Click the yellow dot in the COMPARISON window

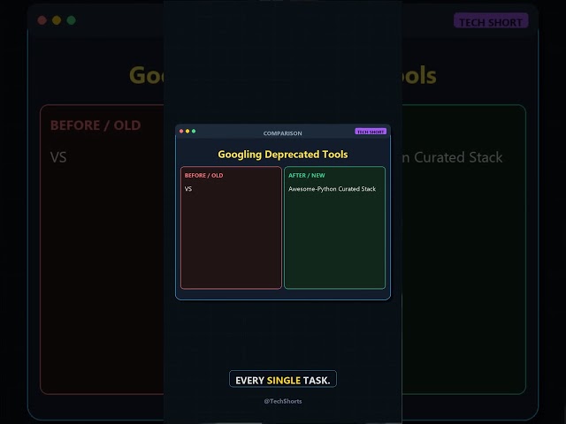[x=187, y=132]
